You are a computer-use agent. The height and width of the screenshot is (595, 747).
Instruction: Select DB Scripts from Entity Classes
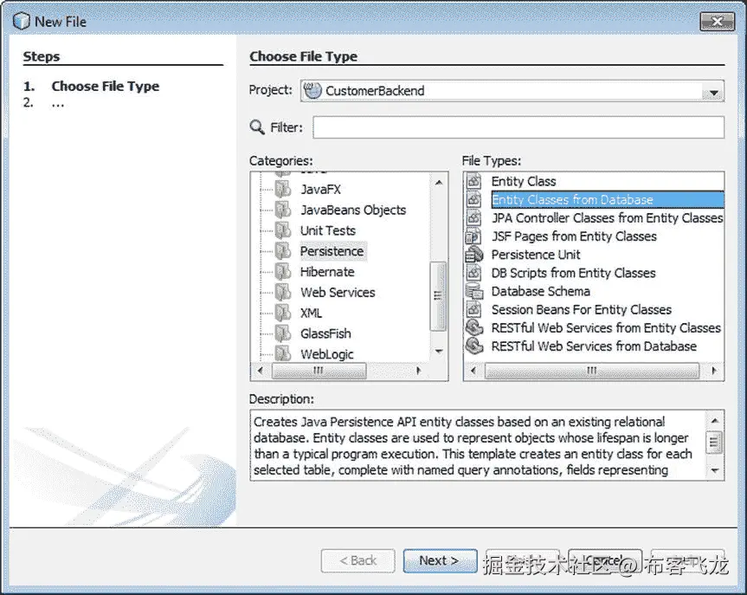[574, 273]
